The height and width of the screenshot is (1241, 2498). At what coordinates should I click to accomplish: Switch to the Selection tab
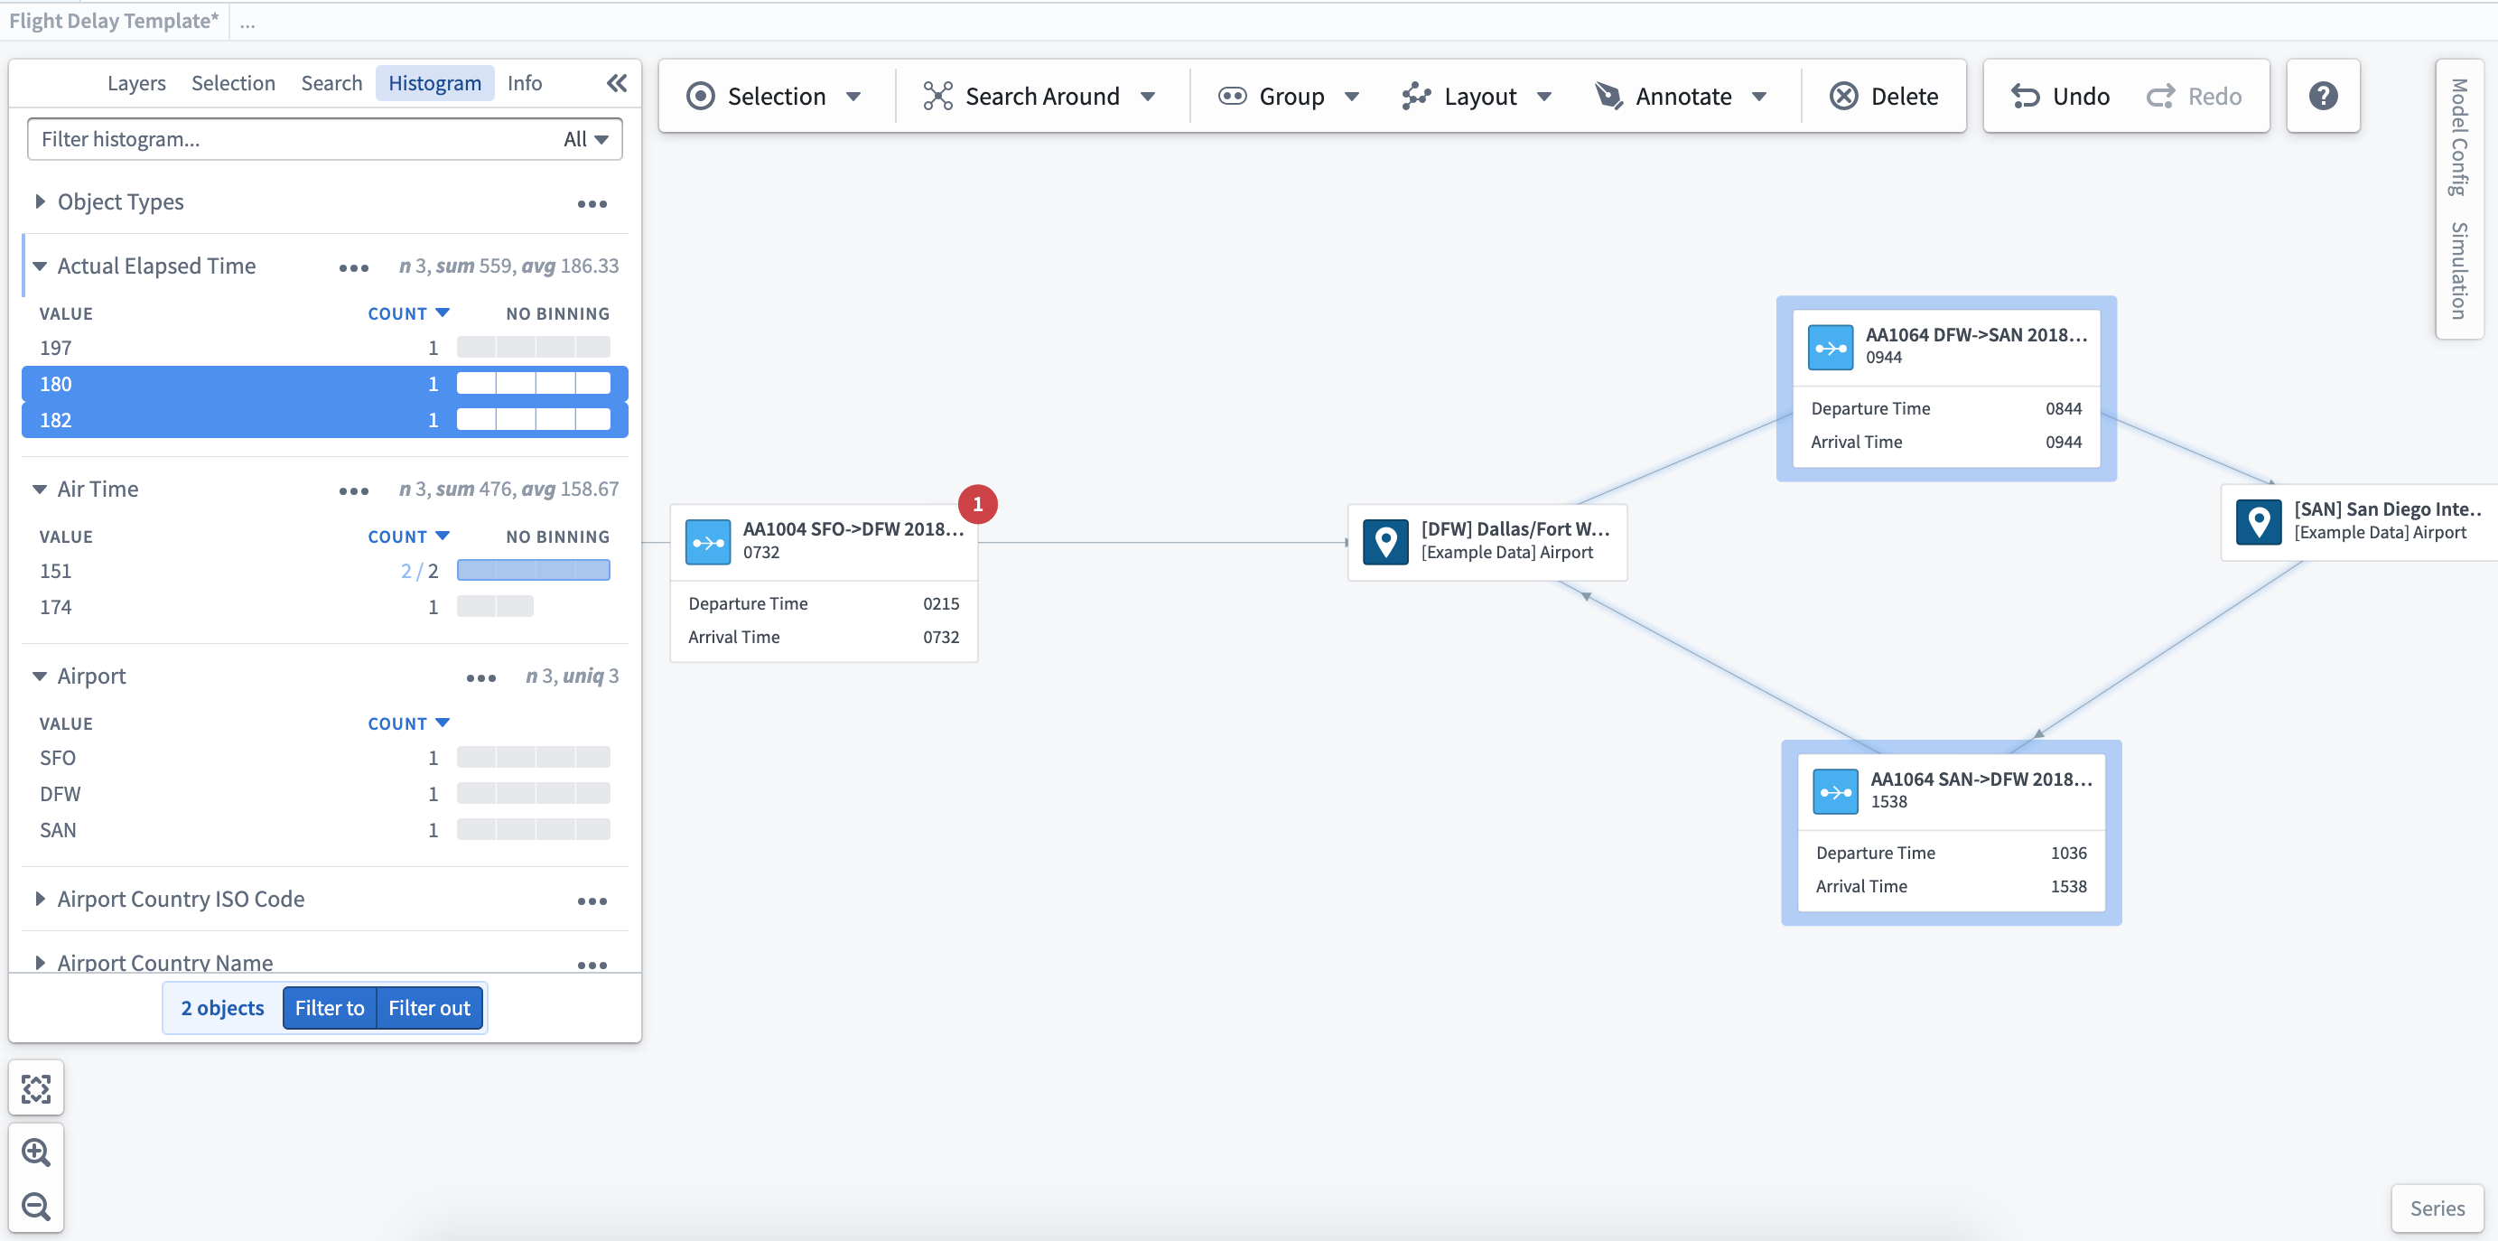coord(233,83)
